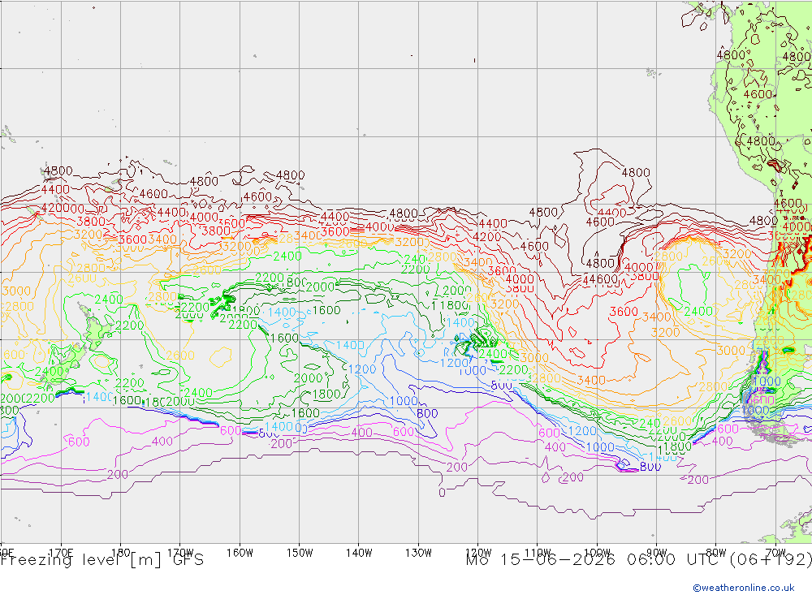Click the 4600 label over South America
This screenshot has height=595, width=812.
point(758,94)
